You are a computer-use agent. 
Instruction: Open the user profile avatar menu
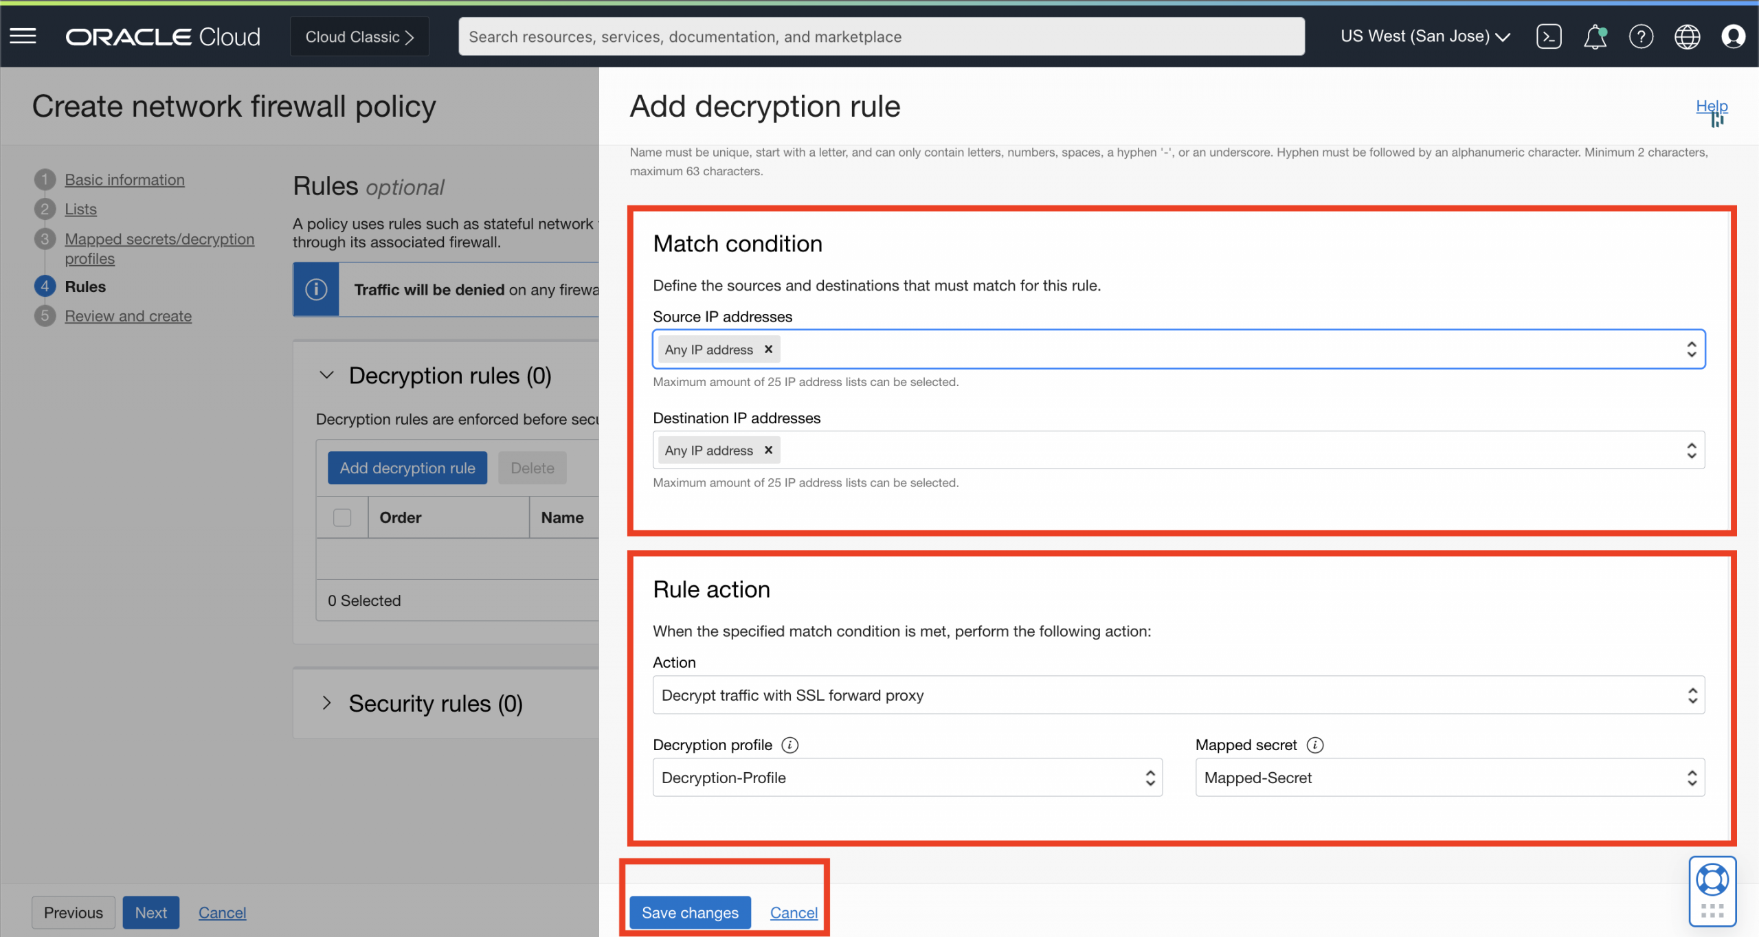[x=1734, y=36]
